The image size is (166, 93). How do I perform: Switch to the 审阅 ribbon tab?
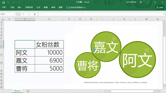pos(53,7)
